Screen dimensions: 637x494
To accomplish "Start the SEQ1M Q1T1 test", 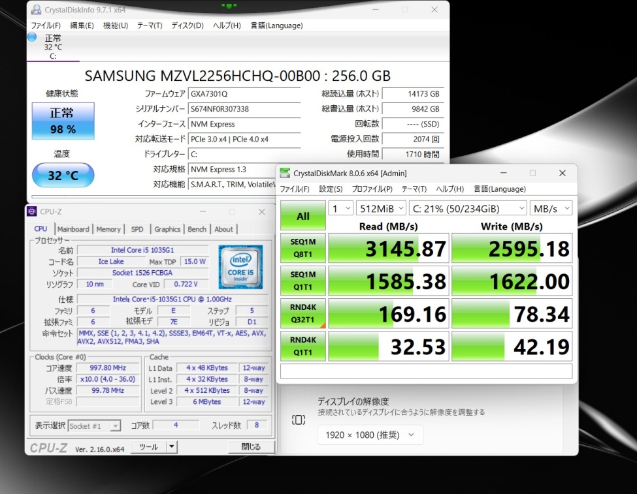I will tap(303, 281).
